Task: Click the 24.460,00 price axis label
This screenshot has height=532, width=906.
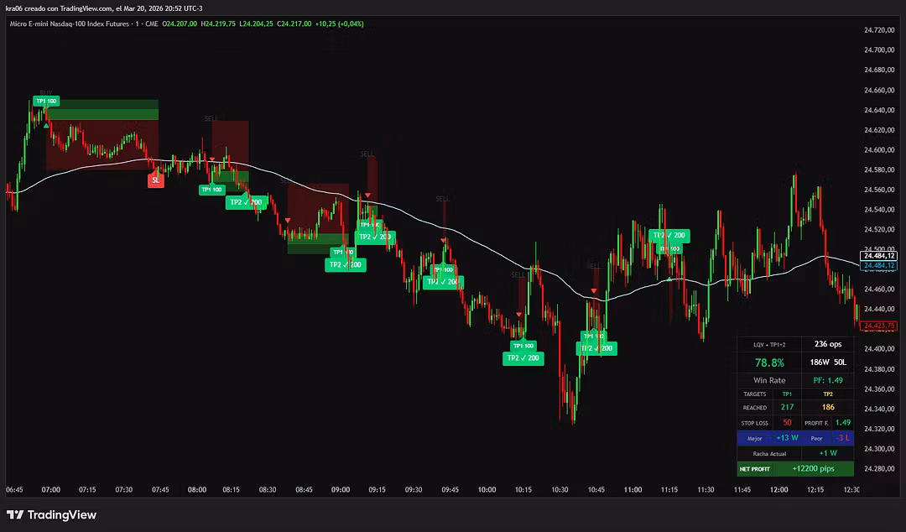Action: click(879, 289)
